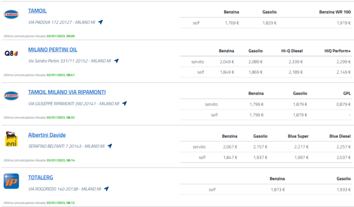Open the TOTALERG station link
This screenshot has height=207, width=354.
(x=41, y=178)
